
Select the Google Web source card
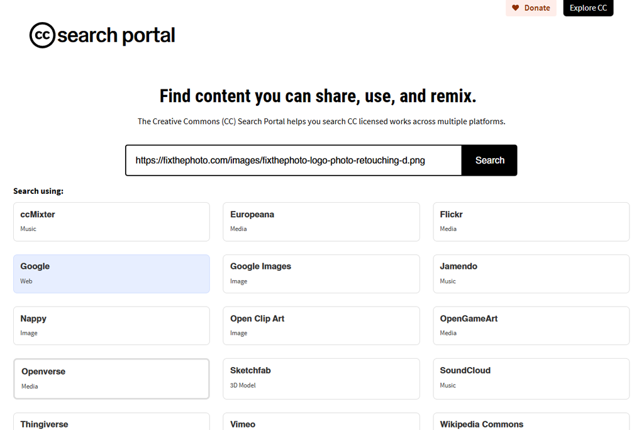[x=111, y=274]
